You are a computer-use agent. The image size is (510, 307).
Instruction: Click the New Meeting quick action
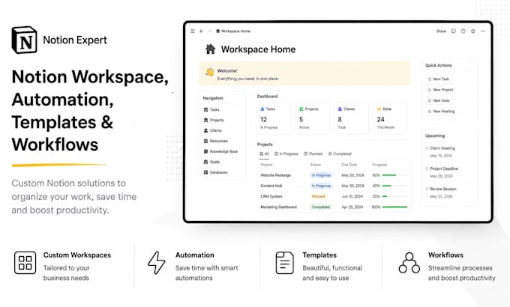(x=441, y=111)
